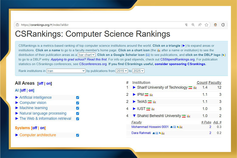237x158 pixels.
Task: Open the browser extensions puzzle icon
Action: tap(223, 25)
